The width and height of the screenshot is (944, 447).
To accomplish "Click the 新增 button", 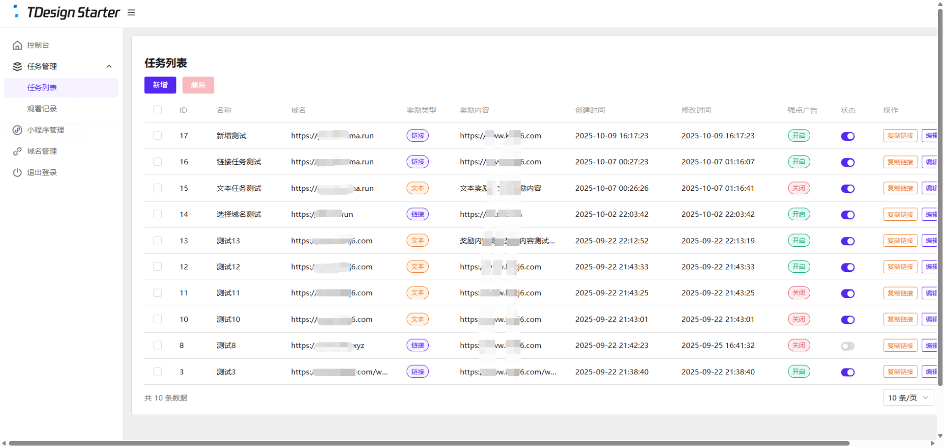I will (x=160, y=85).
